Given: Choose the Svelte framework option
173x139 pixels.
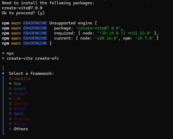Looking at the screenshot, I should pyautogui.click(x=21, y=104).
